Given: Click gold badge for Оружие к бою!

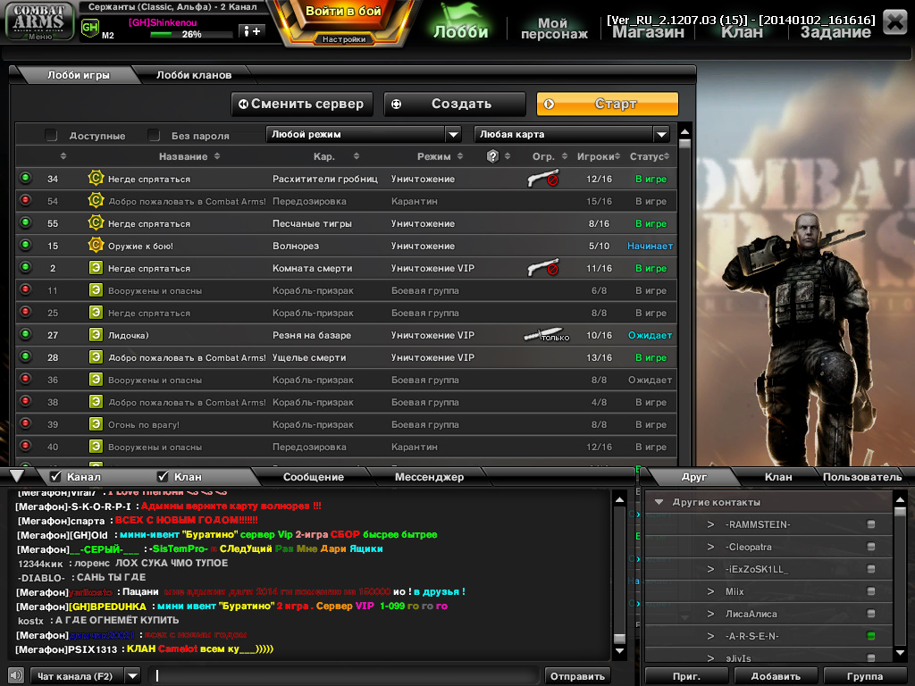Looking at the screenshot, I should [96, 245].
